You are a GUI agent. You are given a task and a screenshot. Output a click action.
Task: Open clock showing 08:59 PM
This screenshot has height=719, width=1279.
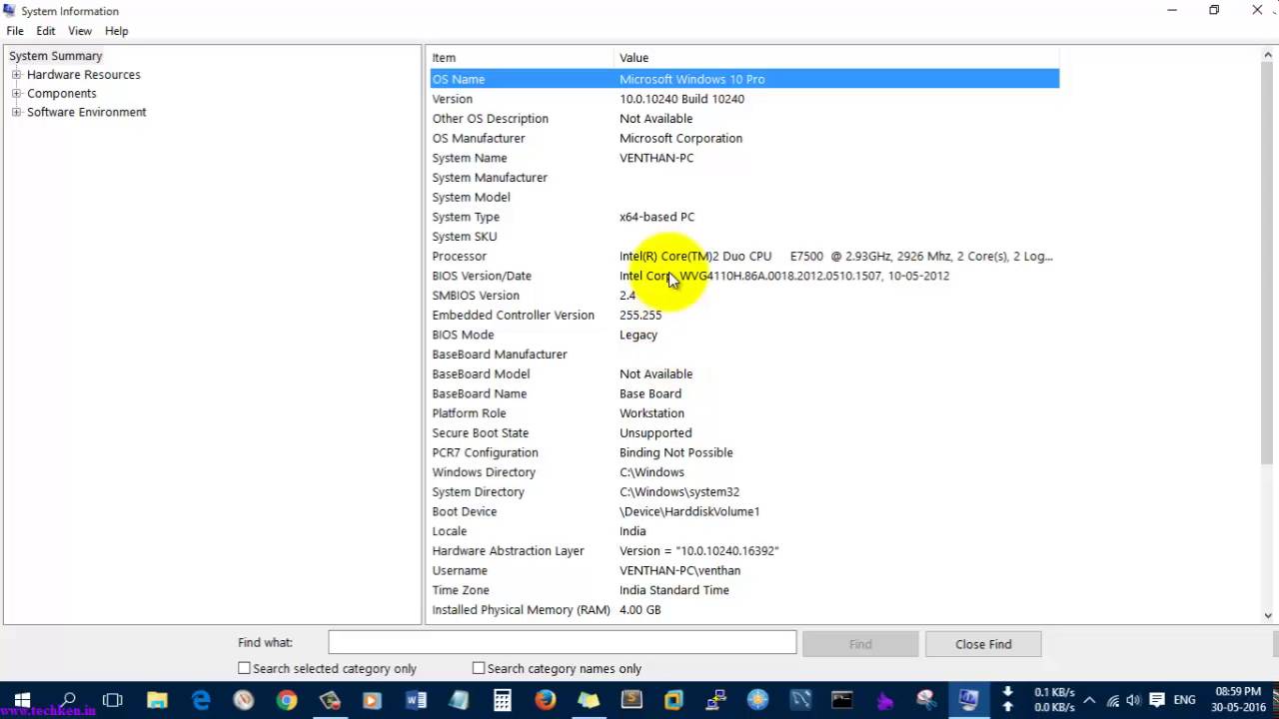point(1239,700)
